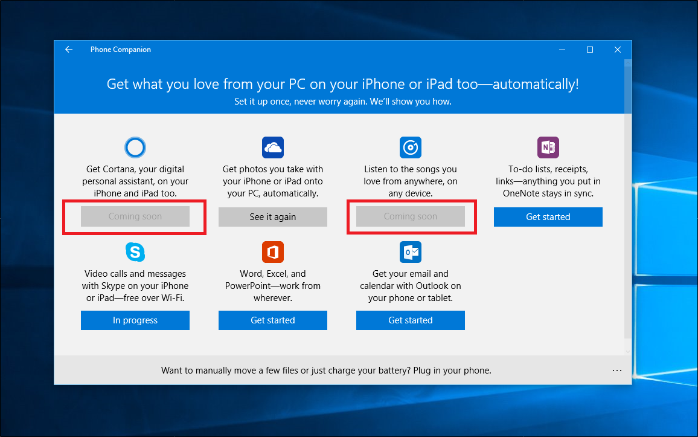The image size is (698, 437).
Task: Go back using the back arrow
Action: tap(69, 50)
